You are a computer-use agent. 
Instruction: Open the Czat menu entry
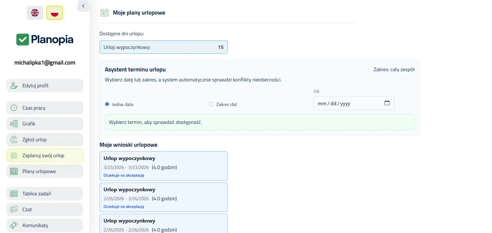coord(45,209)
